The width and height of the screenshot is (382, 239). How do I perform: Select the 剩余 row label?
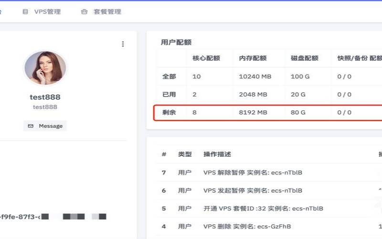170,112
